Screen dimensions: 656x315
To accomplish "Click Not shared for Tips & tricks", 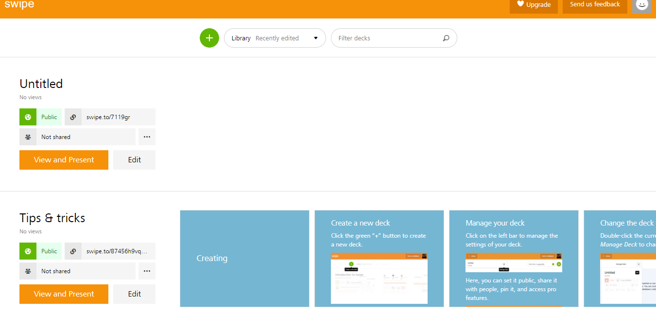I will pyautogui.click(x=86, y=271).
